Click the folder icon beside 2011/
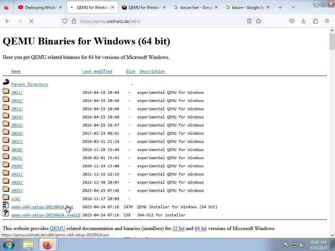The width and height of the screenshot is (335, 251). coord(6,91)
